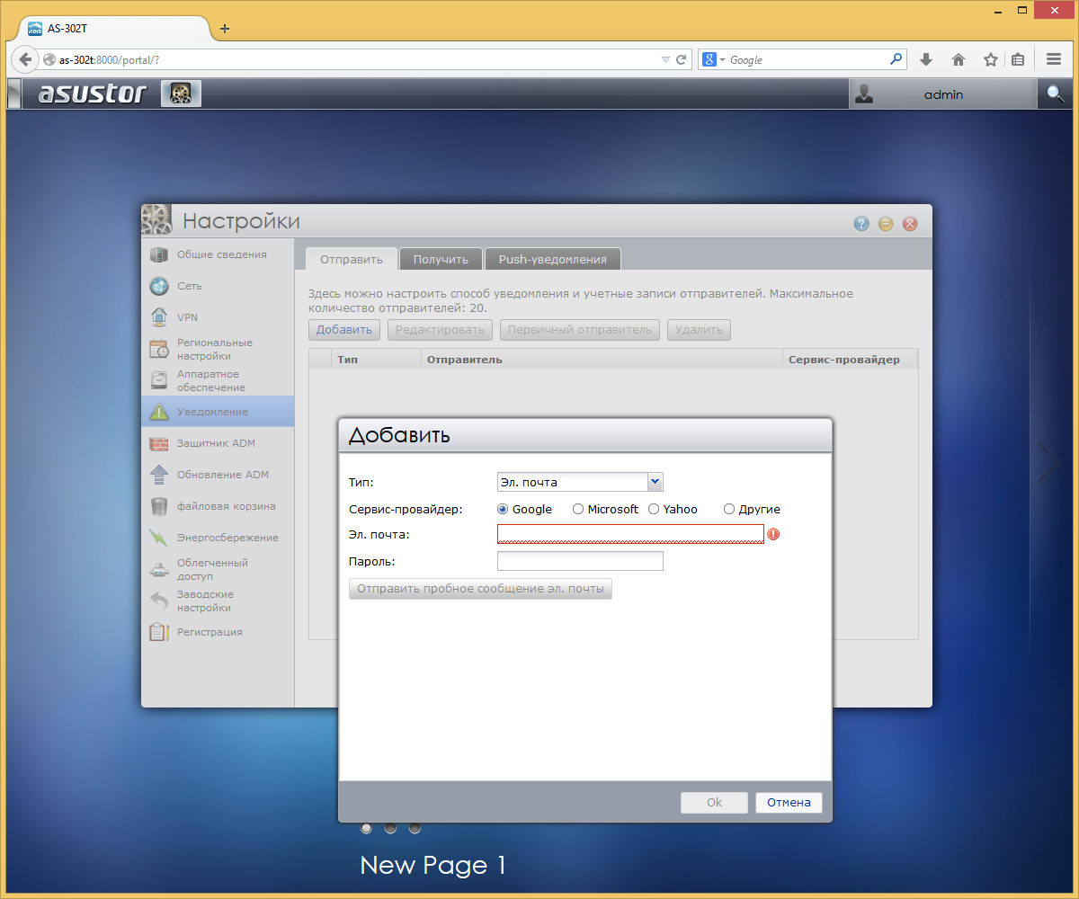
Task: Click the Удалить button
Action: pyautogui.click(x=699, y=330)
